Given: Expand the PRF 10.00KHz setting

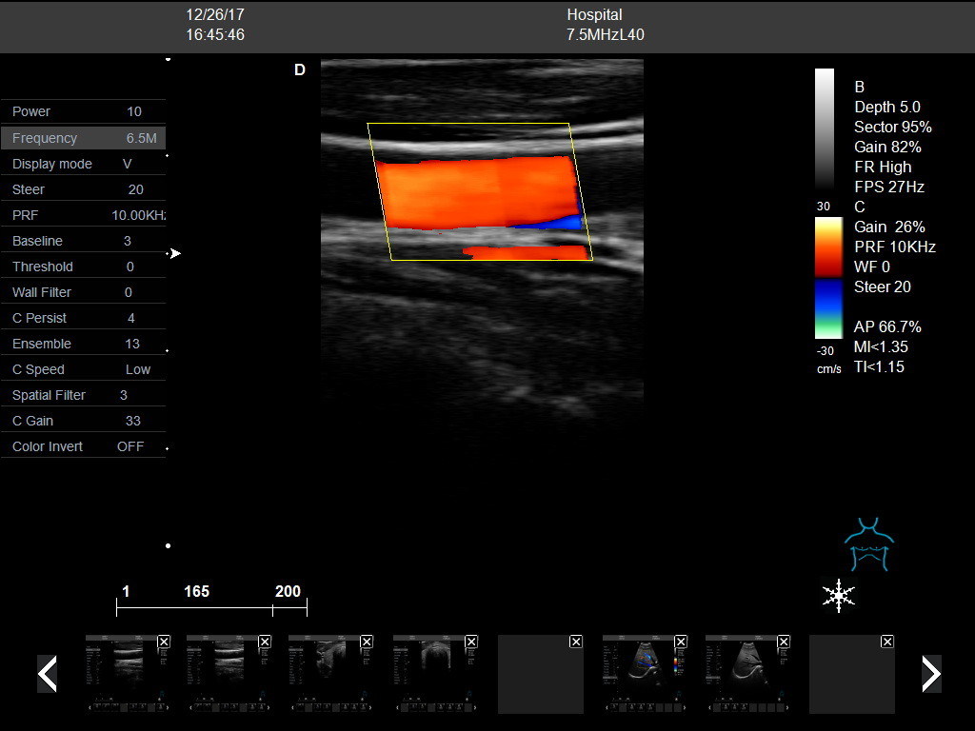Looking at the screenshot, I should [84, 215].
